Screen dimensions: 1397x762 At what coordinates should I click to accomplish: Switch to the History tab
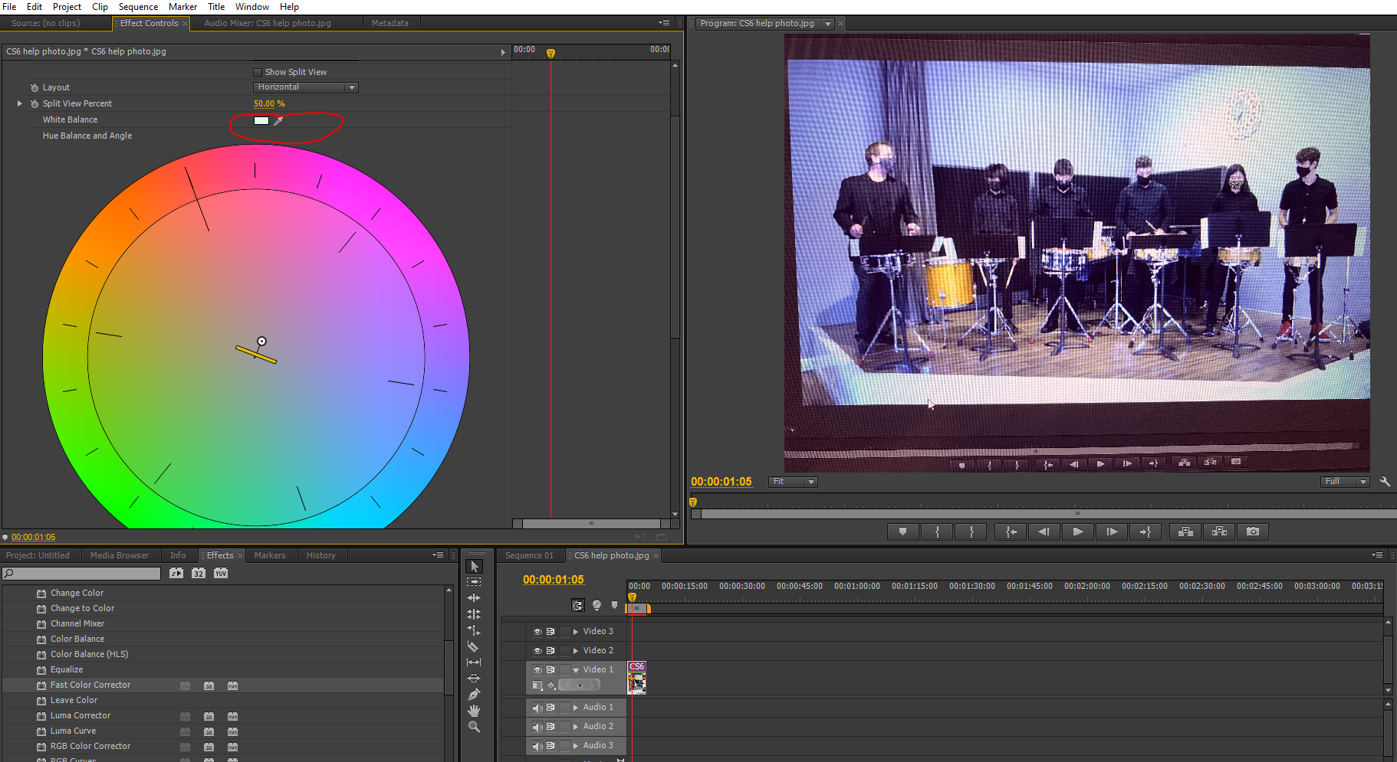(320, 556)
